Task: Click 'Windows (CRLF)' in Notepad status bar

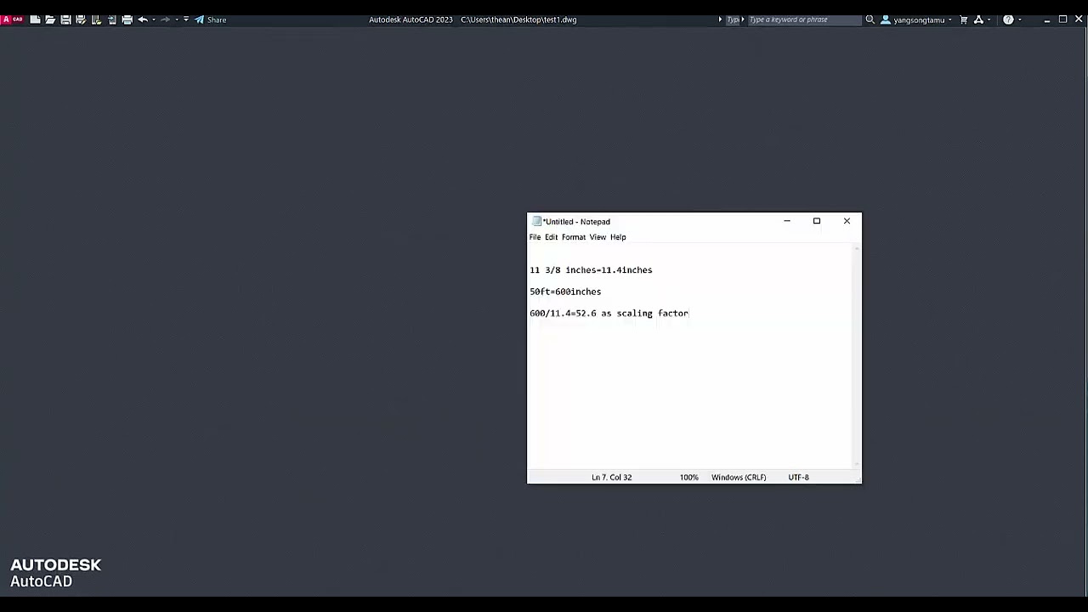Action: coord(739,478)
